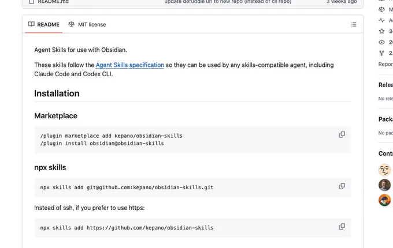Click the Installation heading
Screen dimensions: 393x248
57,93
